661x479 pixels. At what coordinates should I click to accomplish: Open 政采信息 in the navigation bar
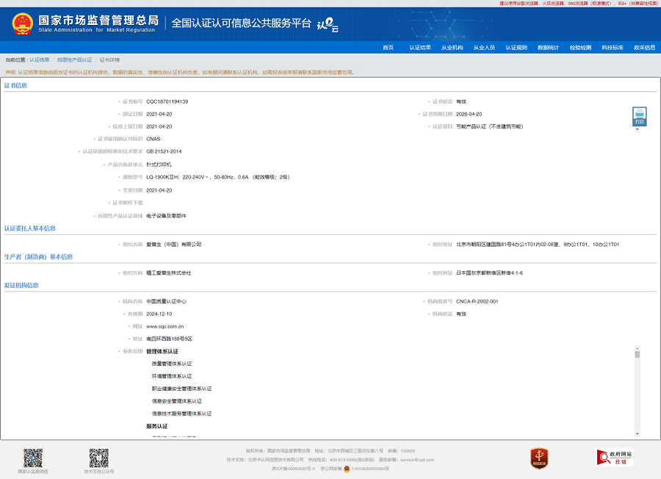point(644,47)
